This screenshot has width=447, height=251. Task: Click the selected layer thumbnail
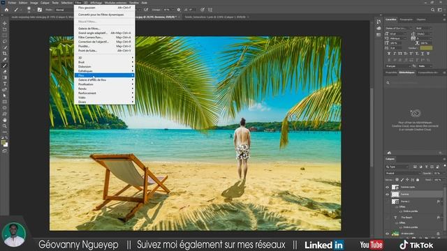click(x=395, y=195)
